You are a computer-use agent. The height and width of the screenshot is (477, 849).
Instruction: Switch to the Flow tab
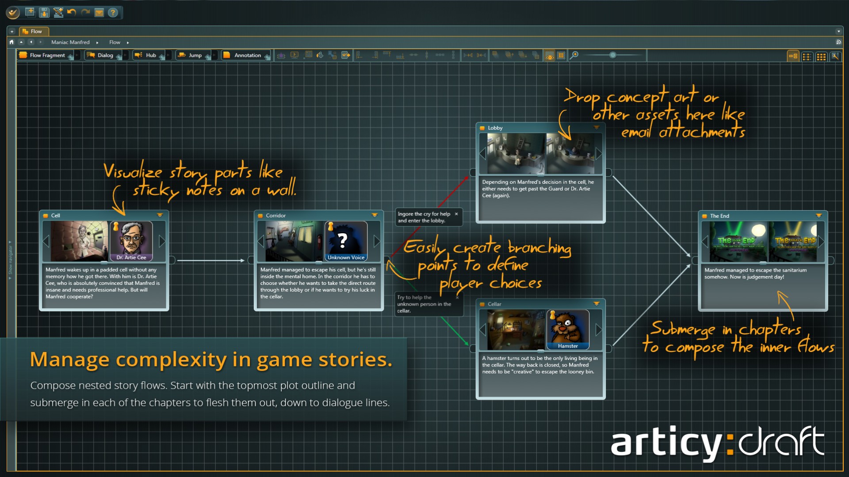34,31
